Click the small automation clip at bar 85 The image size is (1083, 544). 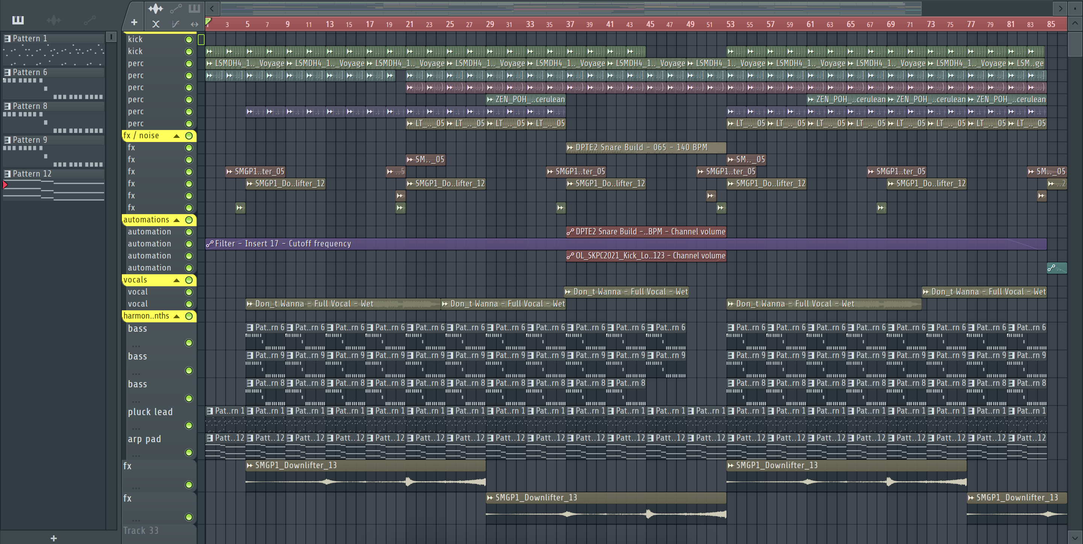(1057, 268)
